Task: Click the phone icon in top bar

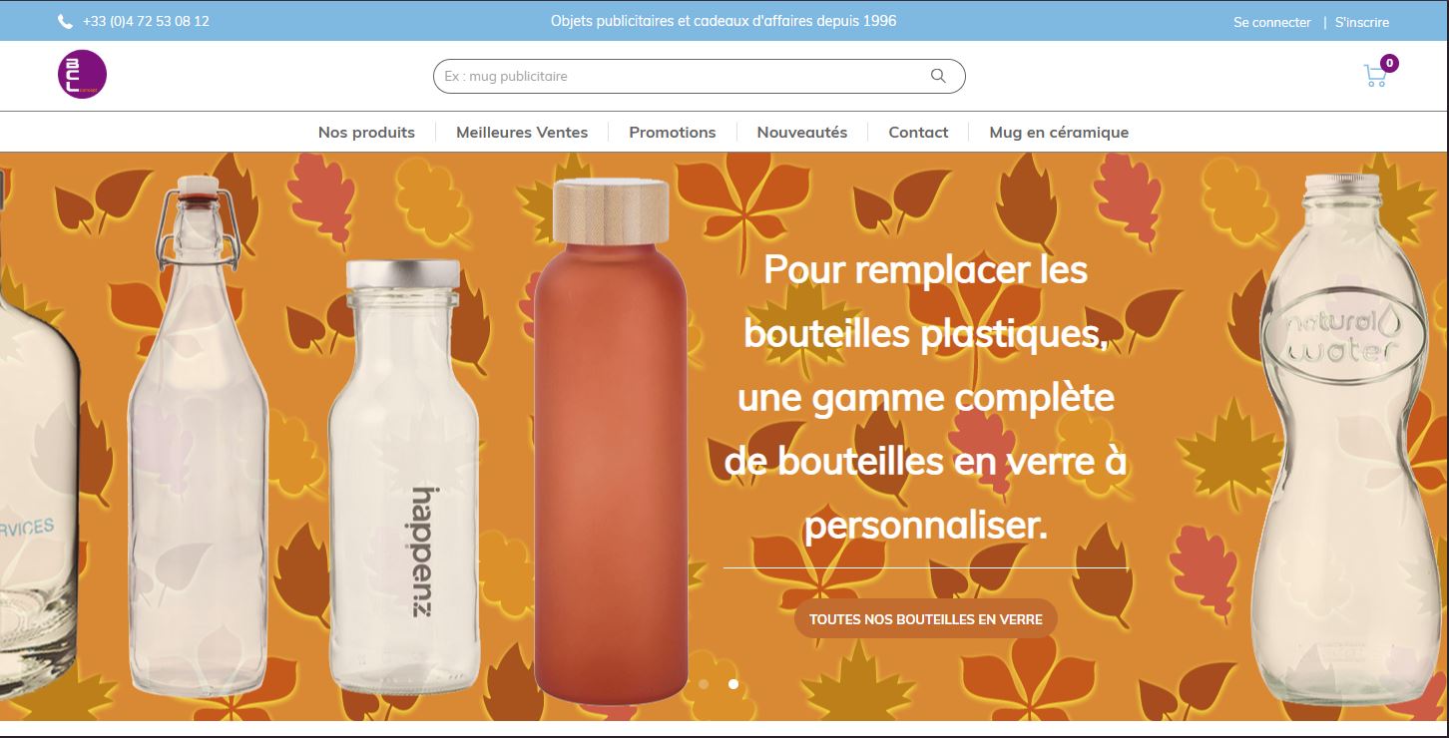Action: 66,21
